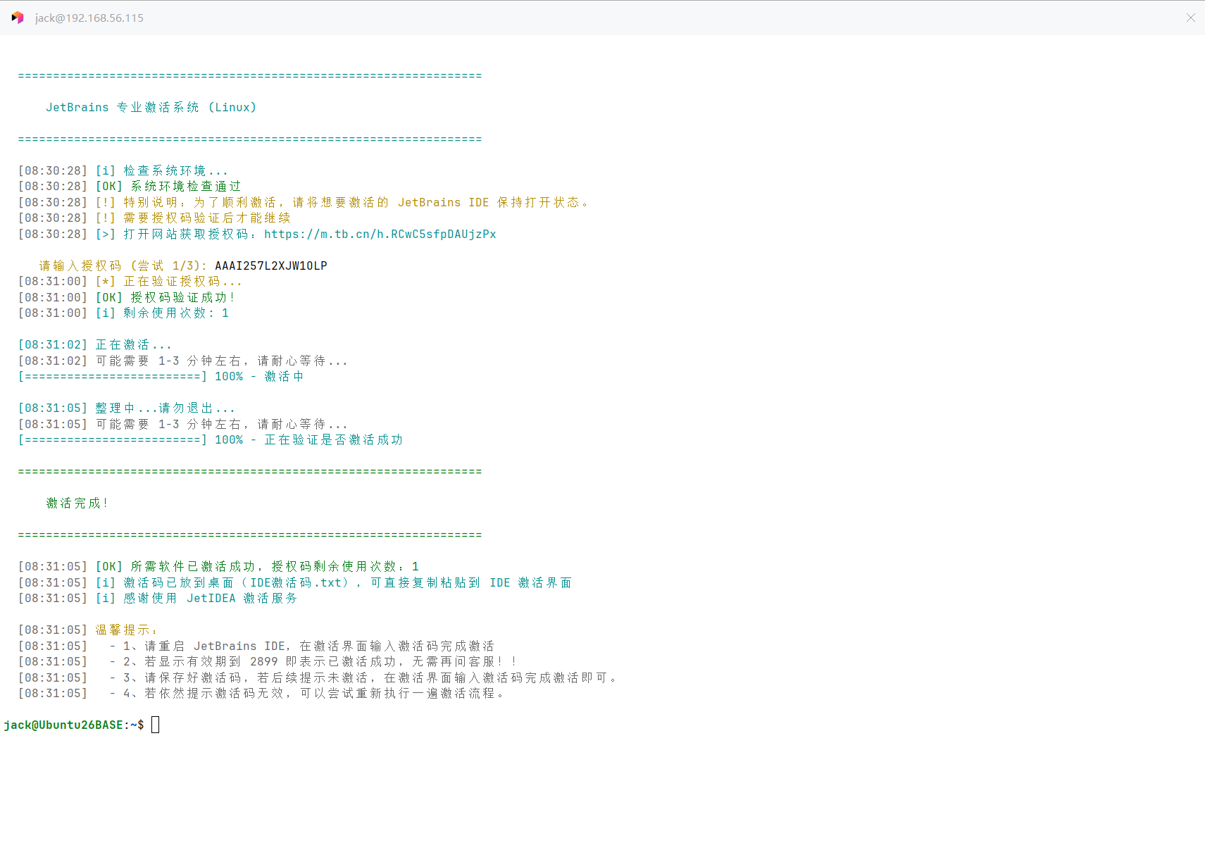Click the terminal app logo in title bar
The width and height of the screenshot is (1205, 850).
click(18, 18)
